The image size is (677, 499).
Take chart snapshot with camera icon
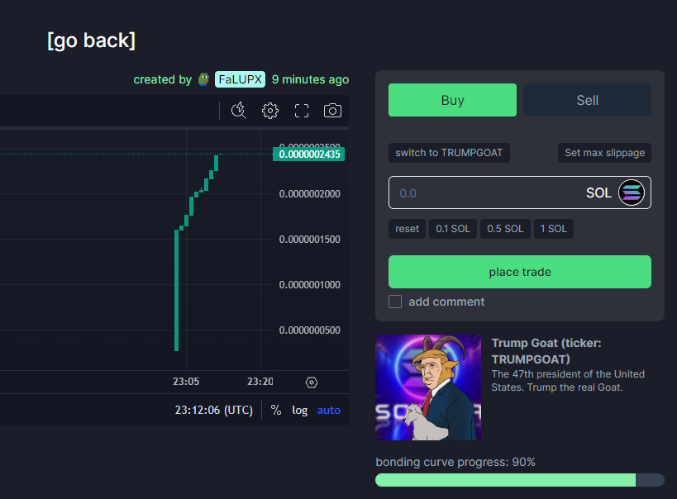click(332, 111)
